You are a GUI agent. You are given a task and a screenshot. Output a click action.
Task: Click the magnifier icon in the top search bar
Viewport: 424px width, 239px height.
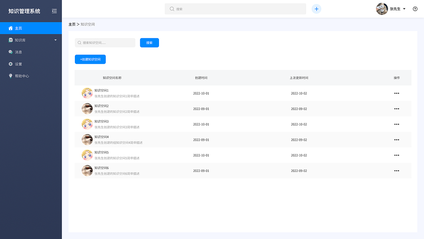(172, 9)
